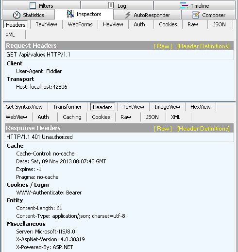238x252 pixels.
Task: Select request Headers inspector tab
Action: coord(16,25)
